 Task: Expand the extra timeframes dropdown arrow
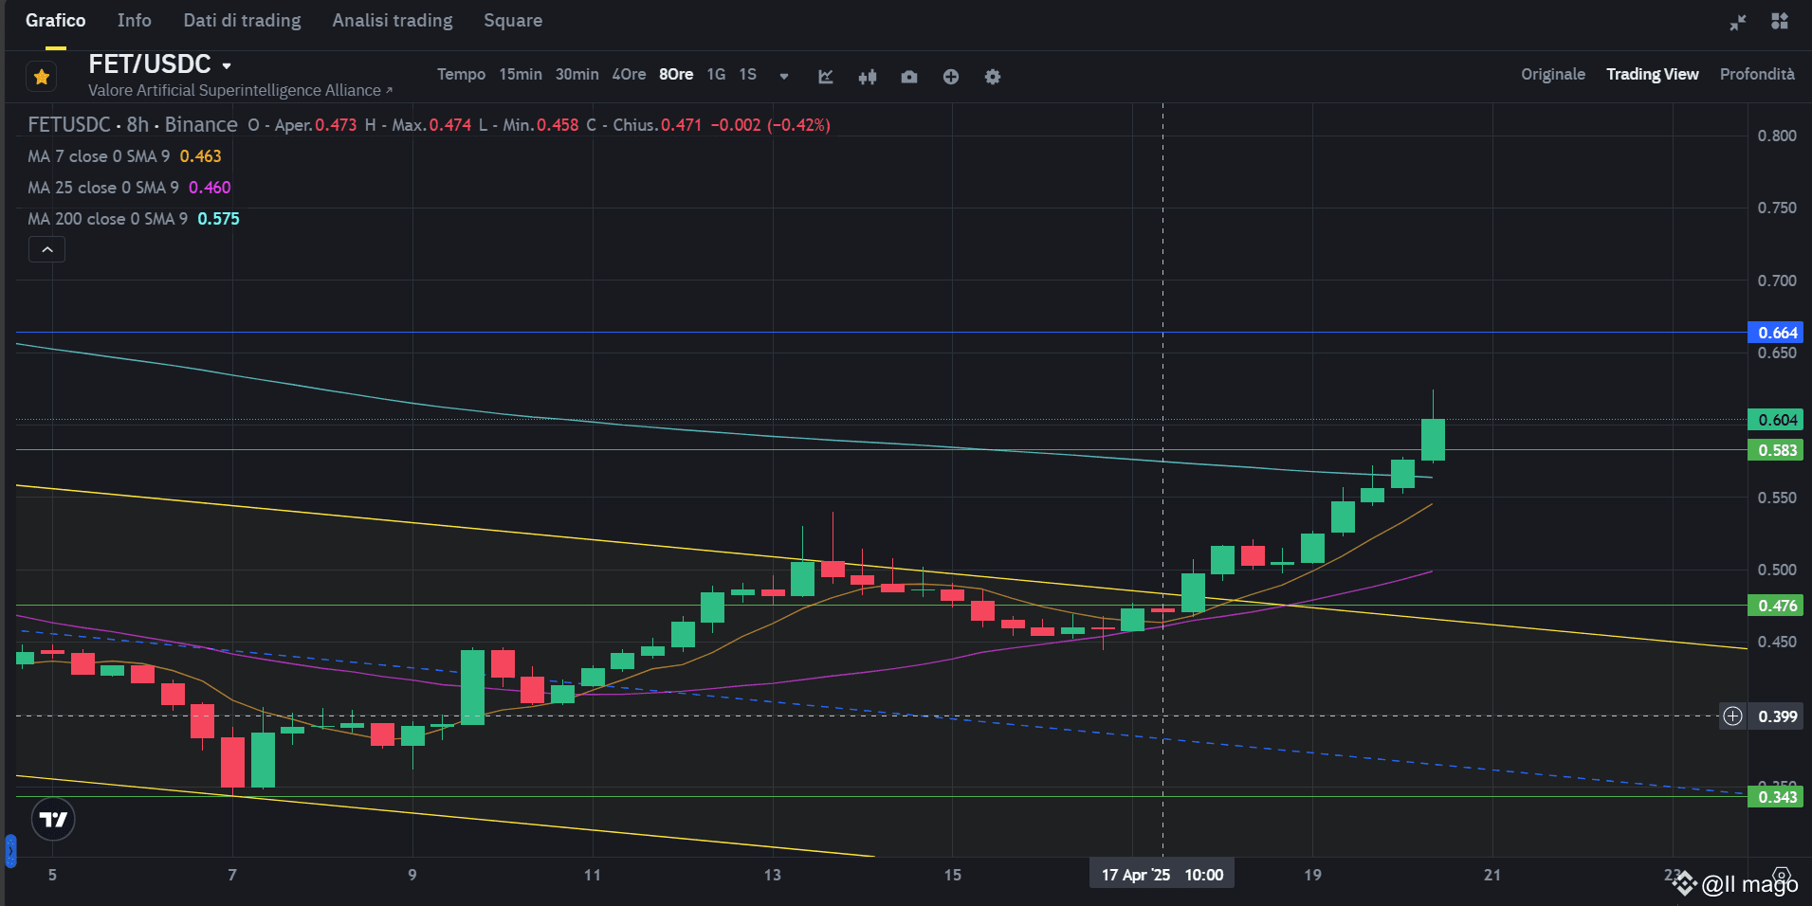[783, 77]
